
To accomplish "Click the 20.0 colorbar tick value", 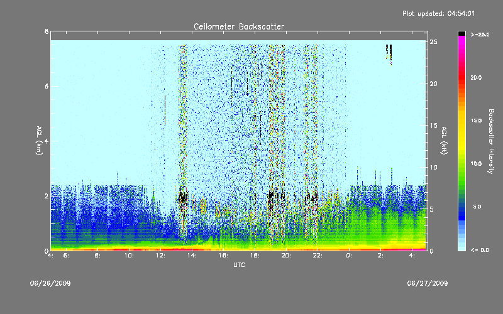I will pyautogui.click(x=476, y=77).
